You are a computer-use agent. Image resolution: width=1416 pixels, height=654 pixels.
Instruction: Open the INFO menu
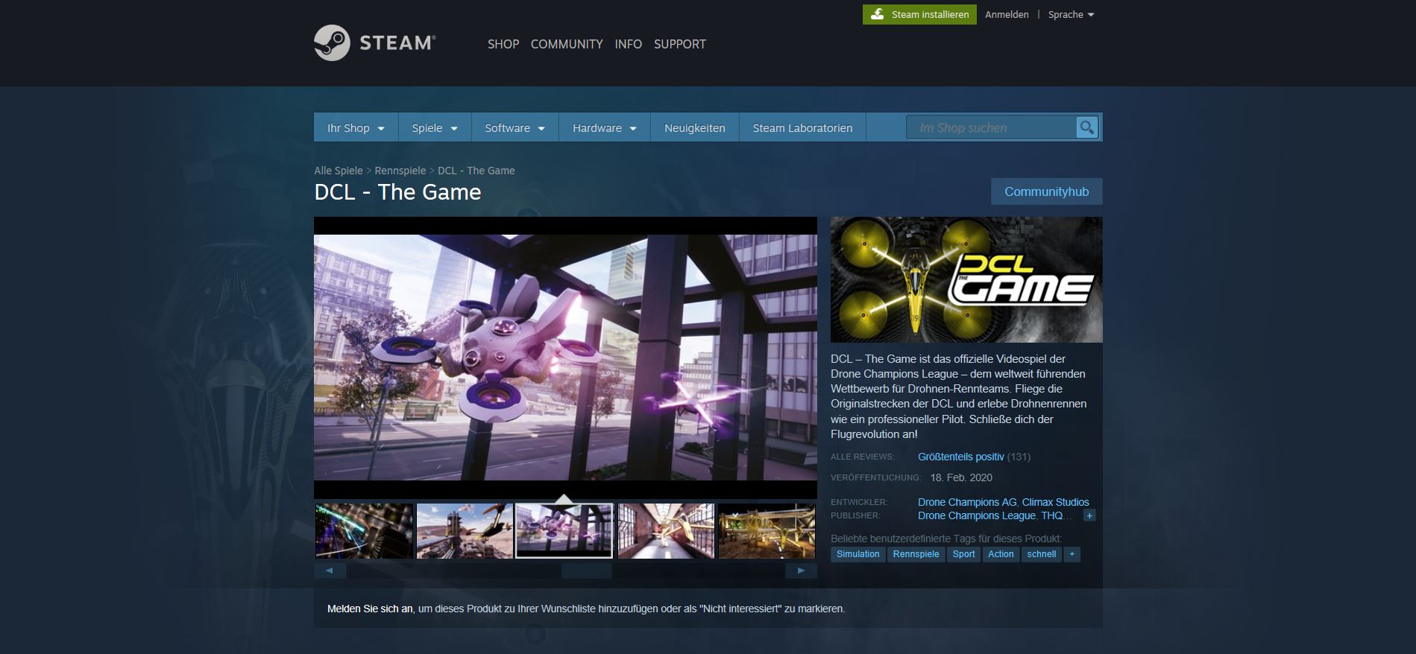click(629, 44)
